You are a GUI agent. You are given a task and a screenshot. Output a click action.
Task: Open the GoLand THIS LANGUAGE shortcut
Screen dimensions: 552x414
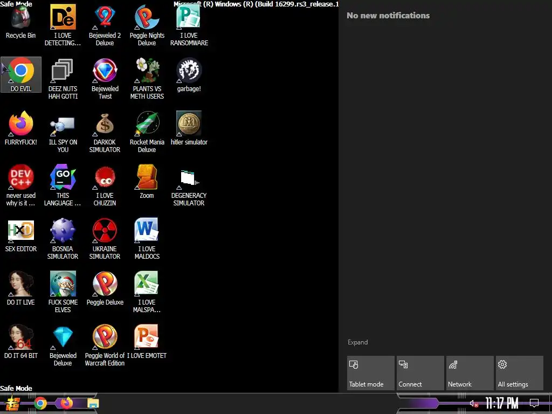pos(63,185)
